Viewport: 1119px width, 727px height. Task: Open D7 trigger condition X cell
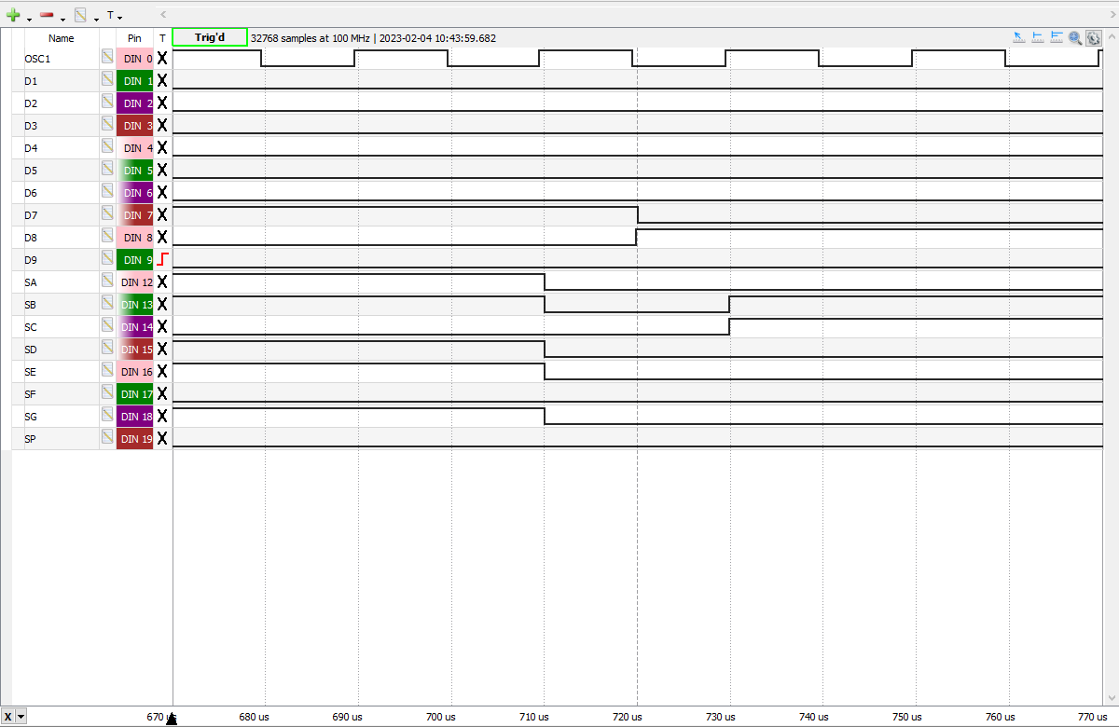click(162, 214)
